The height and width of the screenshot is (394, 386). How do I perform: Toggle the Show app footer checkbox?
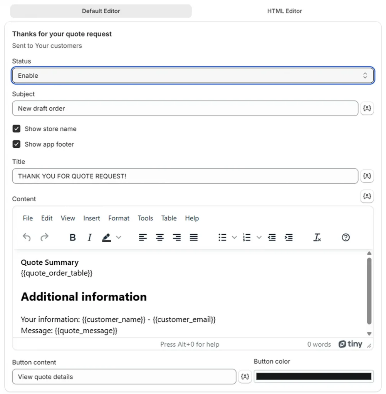(17, 144)
